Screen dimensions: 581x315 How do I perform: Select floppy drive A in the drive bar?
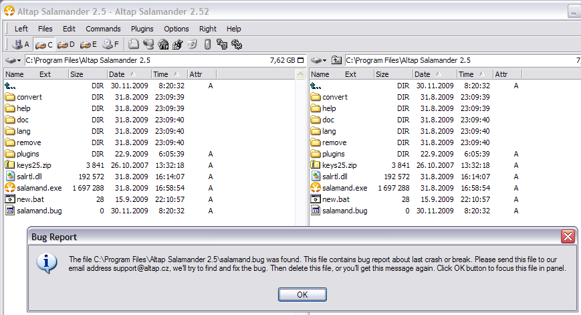point(20,44)
